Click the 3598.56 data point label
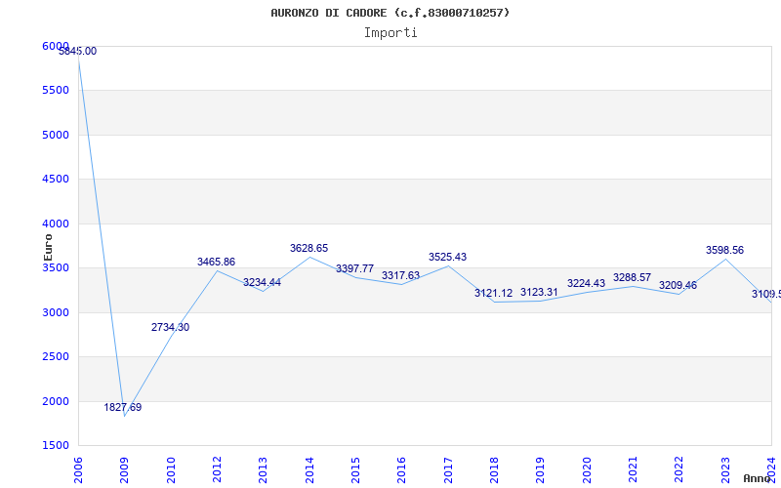The image size is (781, 488). pyautogui.click(x=724, y=250)
